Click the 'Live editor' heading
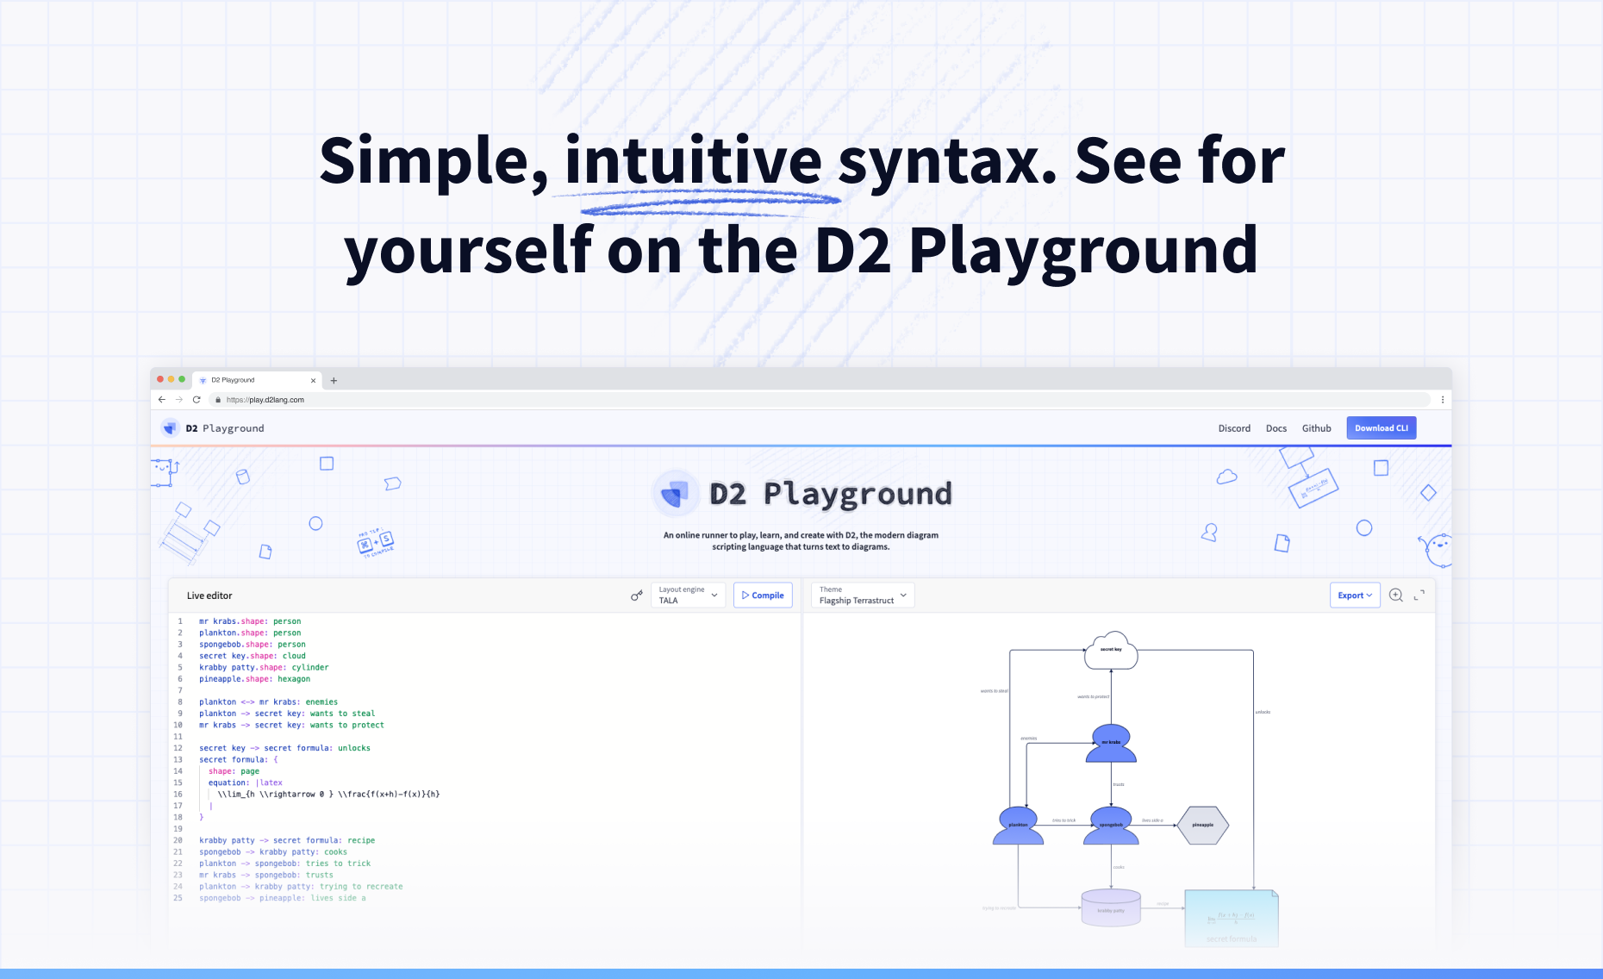1603x979 pixels. [209, 596]
